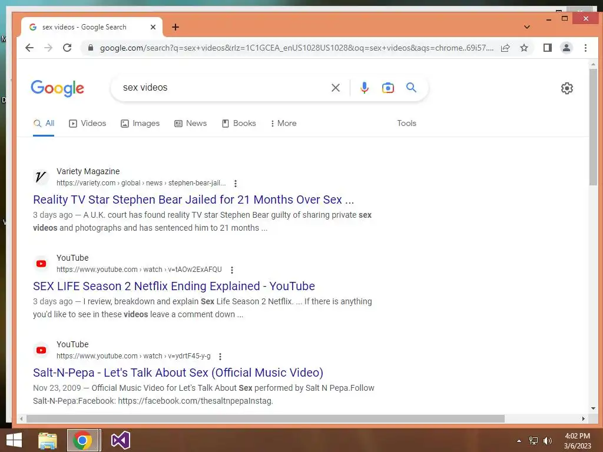Open Chrome side panel
Screen dimensions: 603x452
[x=548, y=48]
